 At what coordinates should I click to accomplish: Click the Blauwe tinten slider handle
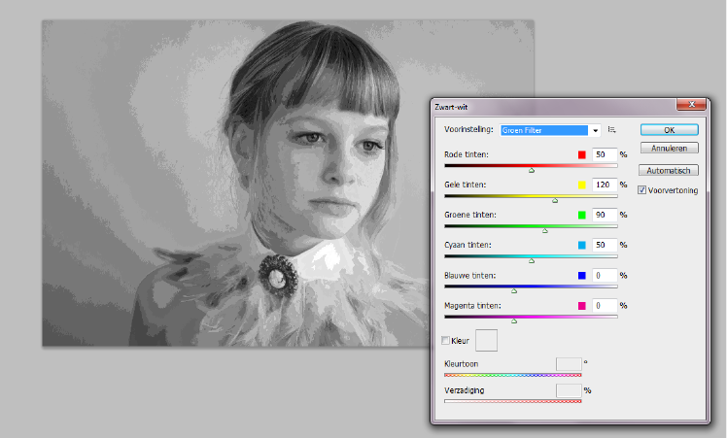tap(514, 291)
